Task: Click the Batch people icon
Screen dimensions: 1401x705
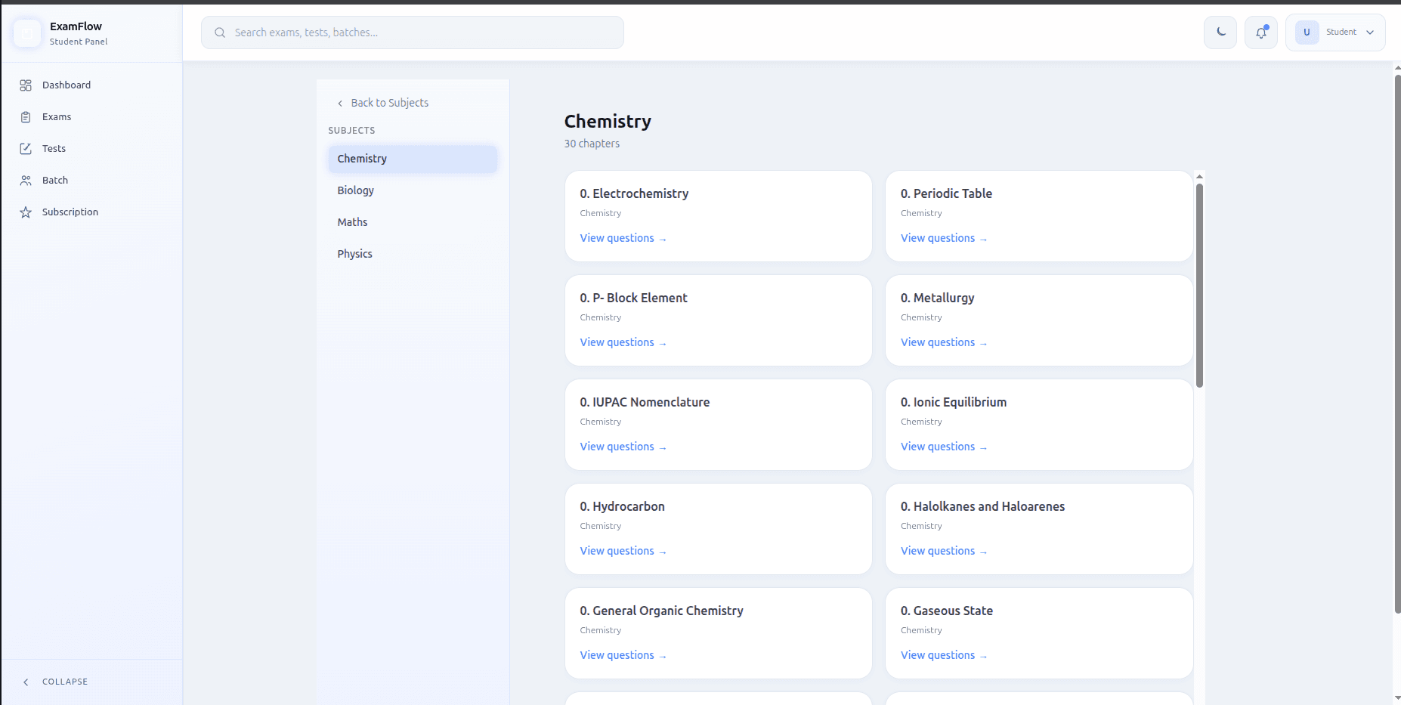Action: coord(27,180)
